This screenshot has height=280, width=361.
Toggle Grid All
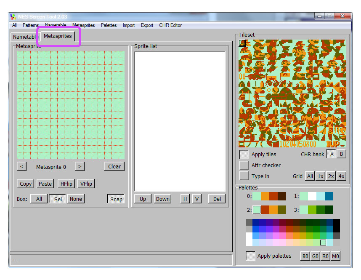click(x=310, y=176)
